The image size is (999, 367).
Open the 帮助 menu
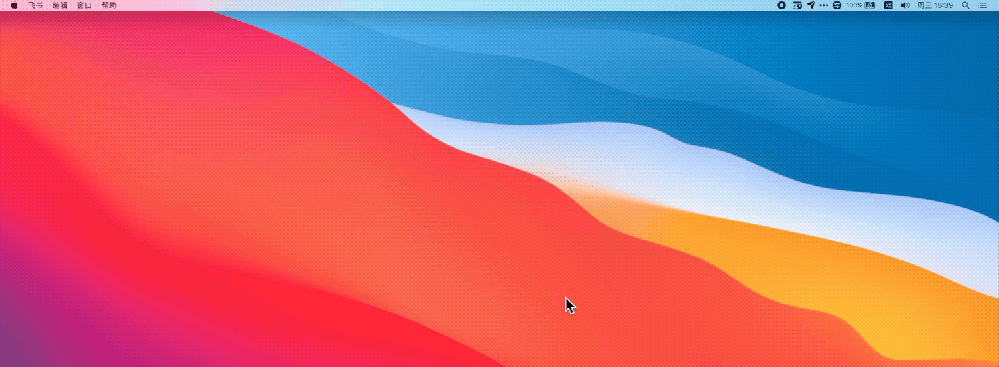click(109, 5)
